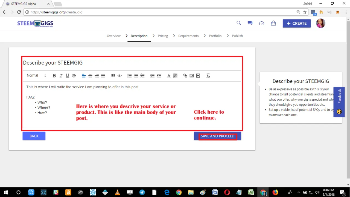Clear text formatting

208,76
